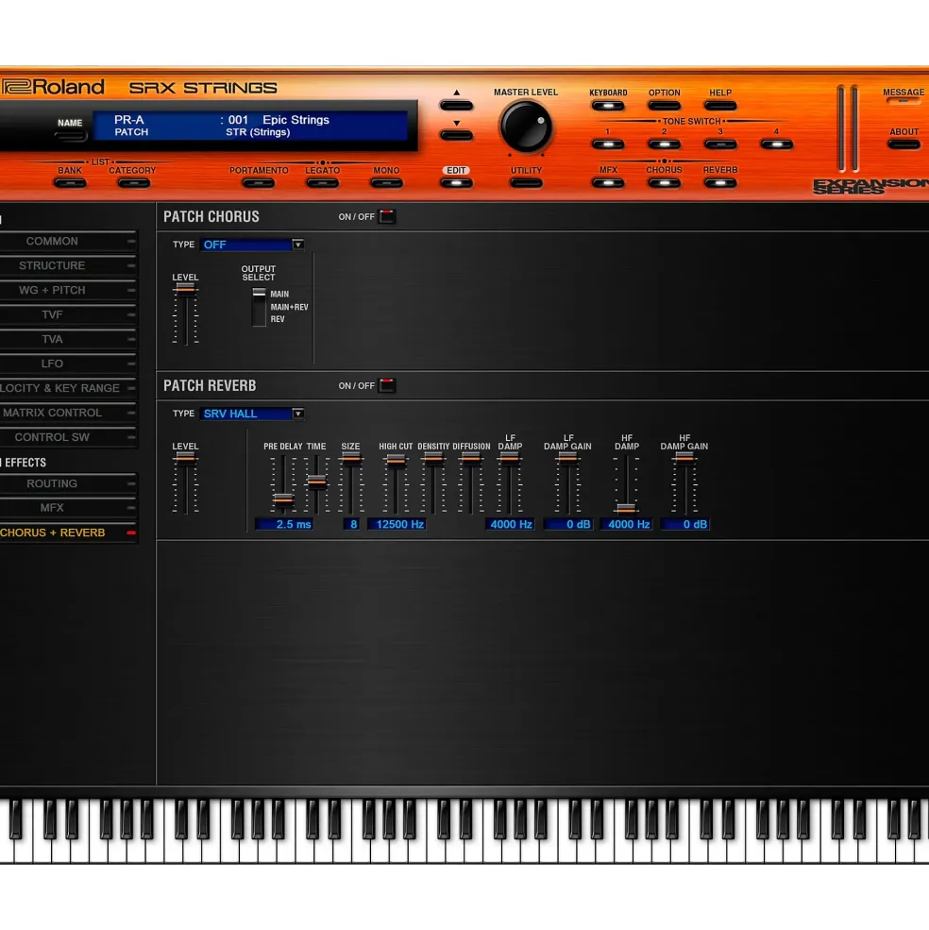Viewport: 929px width, 930px height.
Task: Open the WG + Pitch edit page
Action: (x=68, y=290)
